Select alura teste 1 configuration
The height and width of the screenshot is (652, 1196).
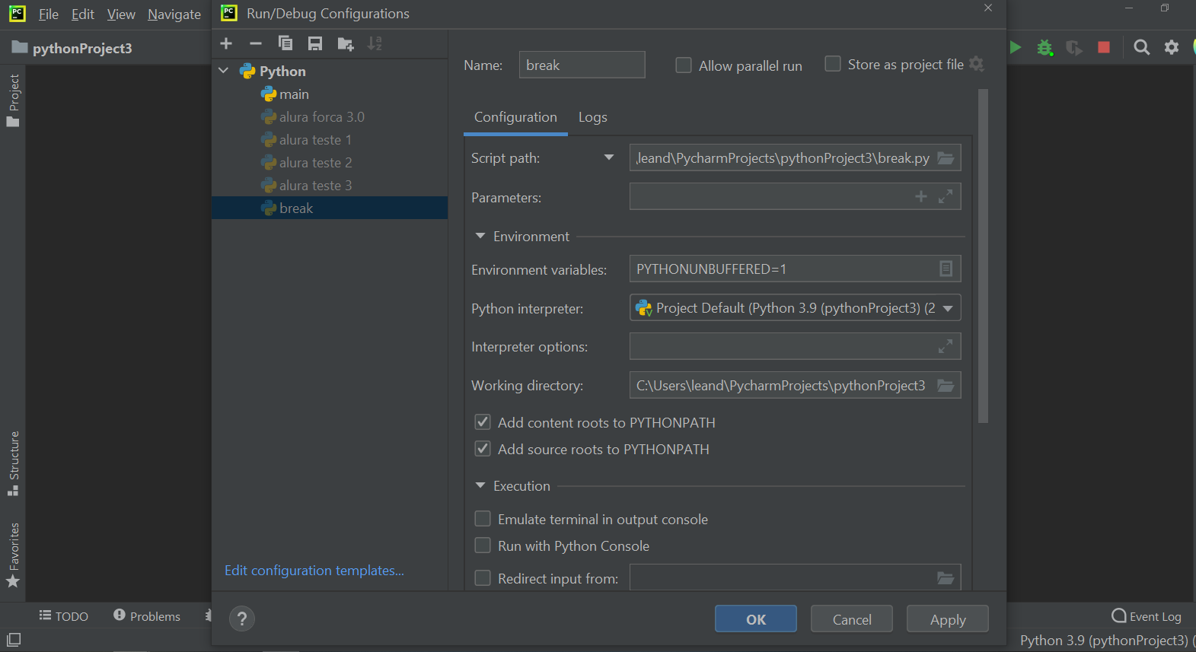pos(330,139)
